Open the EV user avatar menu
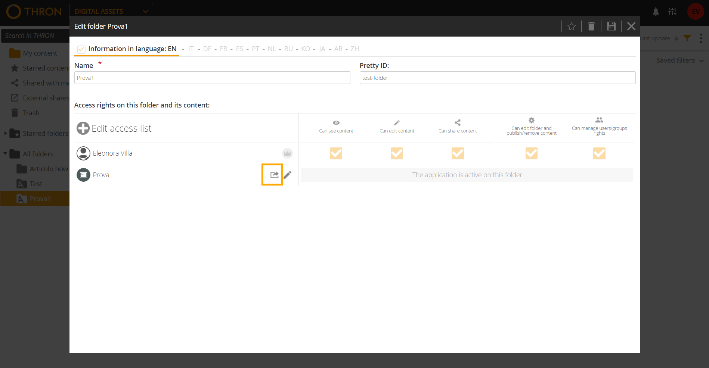The width and height of the screenshot is (709, 368). pyautogui.click(x=696, y=12)
